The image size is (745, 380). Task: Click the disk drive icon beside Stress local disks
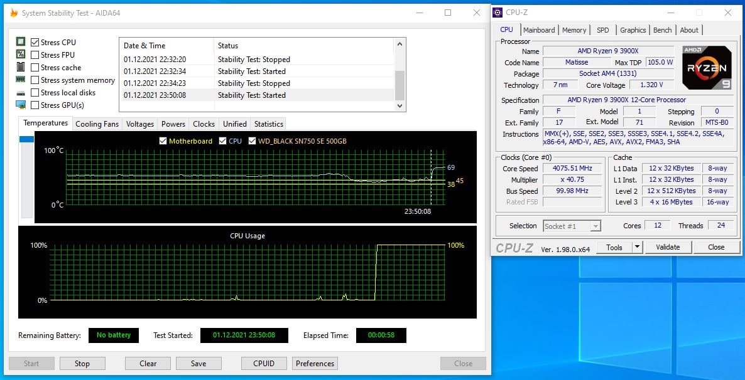click(21, 93)
